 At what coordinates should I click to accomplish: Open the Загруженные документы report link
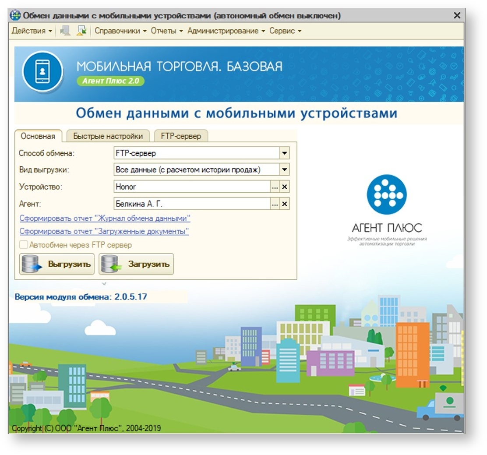click(104, 231)
